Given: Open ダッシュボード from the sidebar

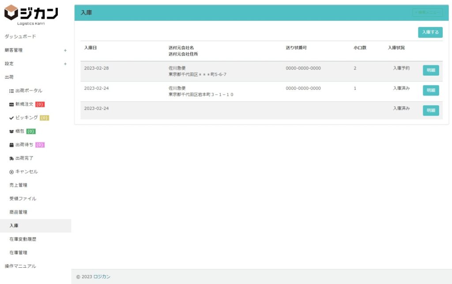Looking at the screenshot, I should [20, 37].
